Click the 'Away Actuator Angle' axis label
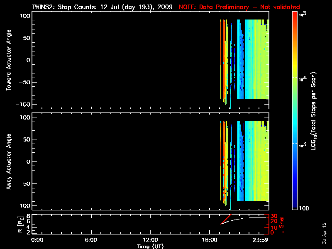Image resolution: width=332 pixels, height=249 pixels. 8,162
